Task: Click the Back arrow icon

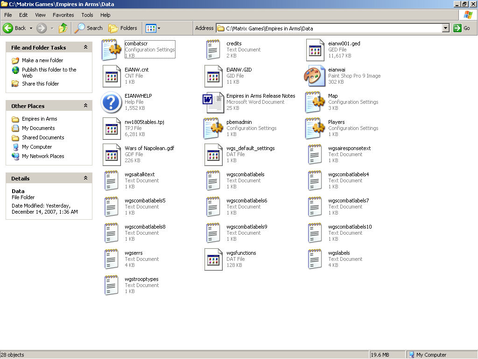Action: click(x=8, y=28)
